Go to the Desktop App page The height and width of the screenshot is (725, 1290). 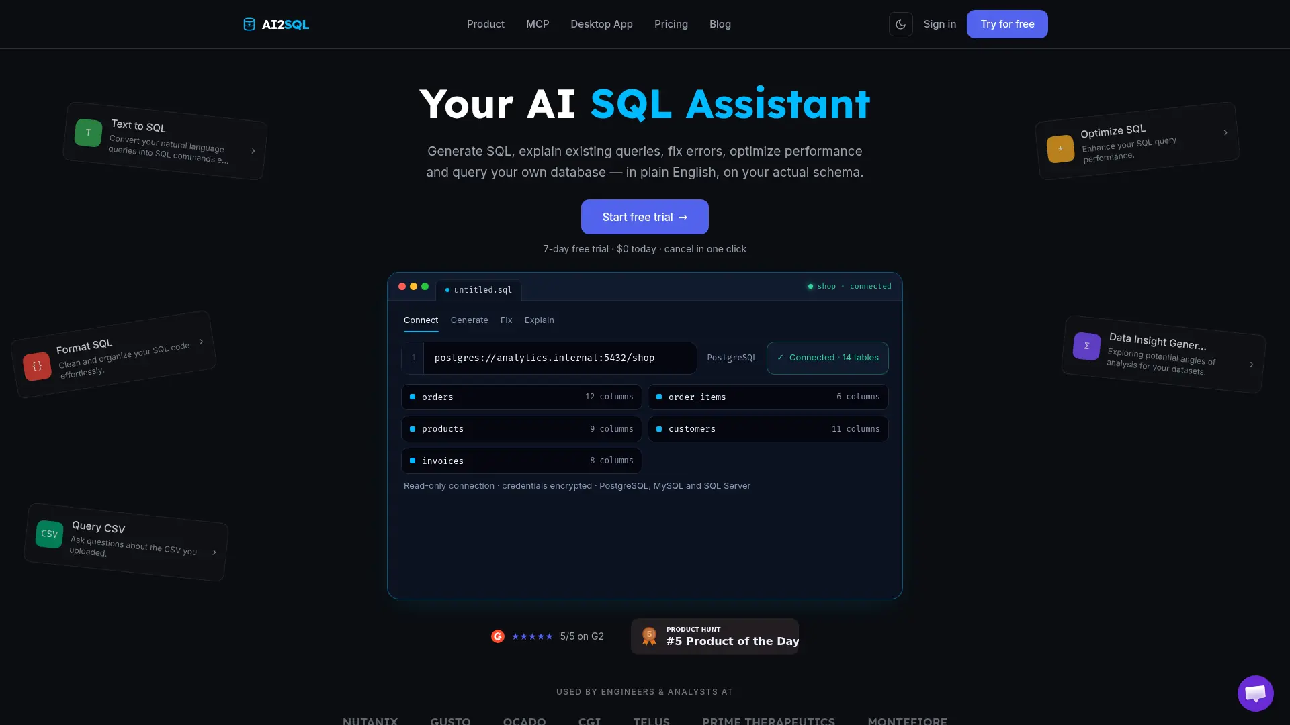click(601, 24)
